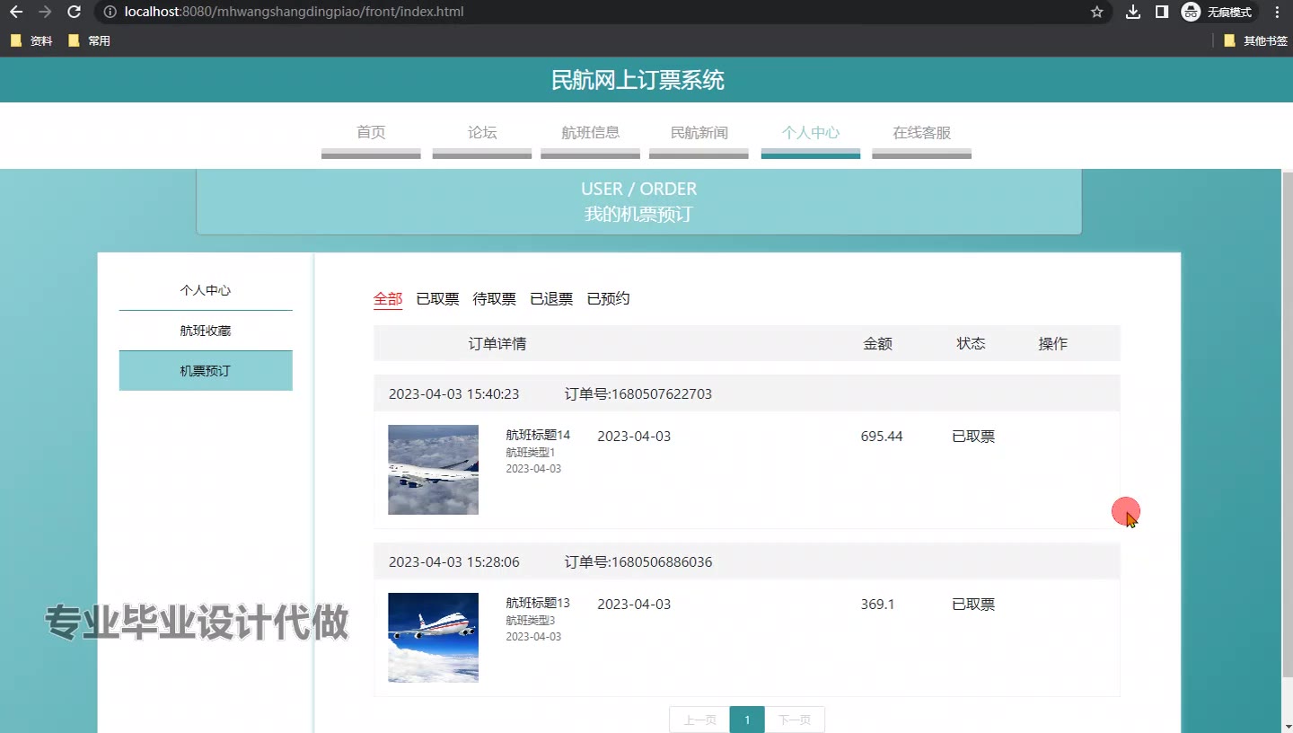This screenshot has height=733, width=1293.
Task: Toggle the browser side panel icon
Action: coord(1161,12)
